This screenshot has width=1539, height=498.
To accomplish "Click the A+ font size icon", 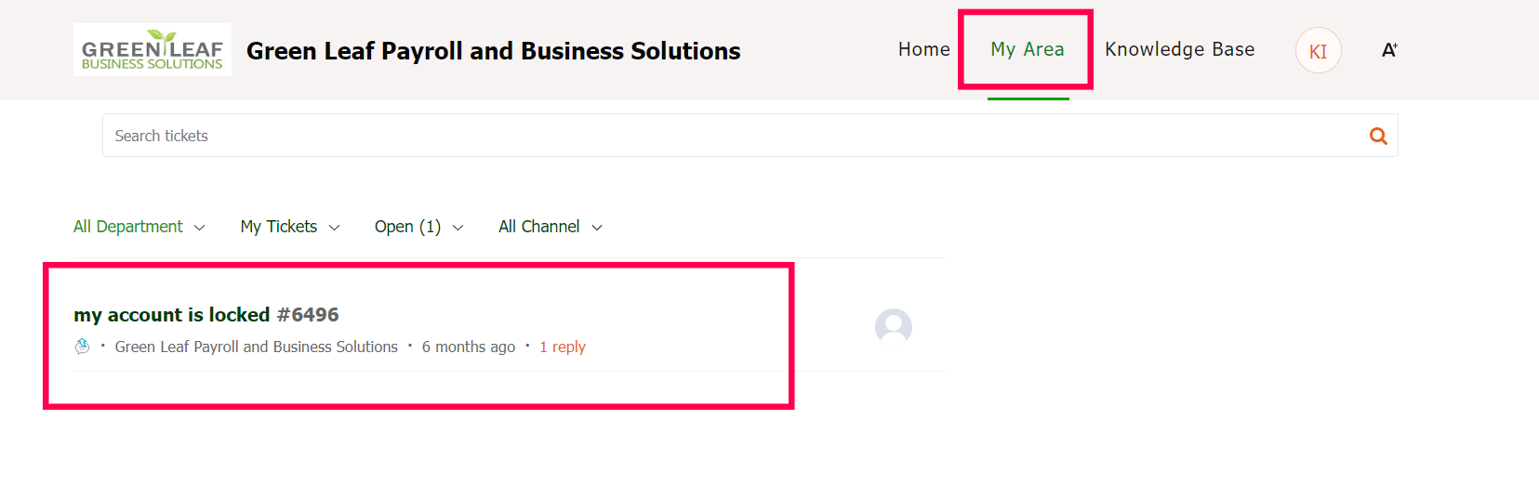I will (1389, 50).
